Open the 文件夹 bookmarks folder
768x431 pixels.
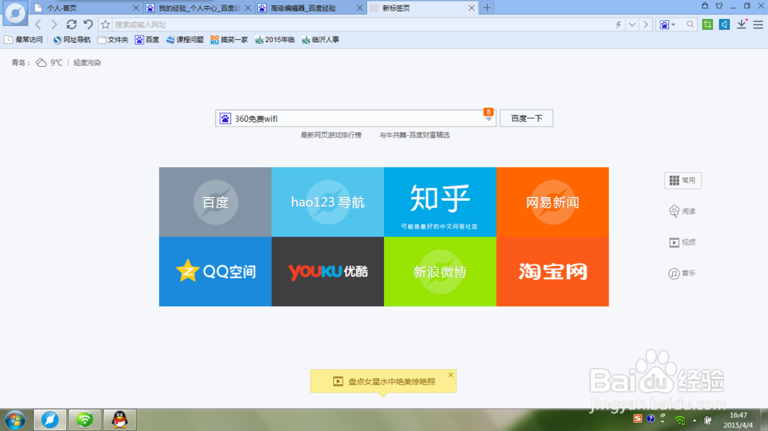[x=113, y=40]
